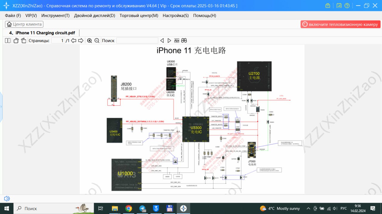Open the Помощь(H) menu

point(204,15)
